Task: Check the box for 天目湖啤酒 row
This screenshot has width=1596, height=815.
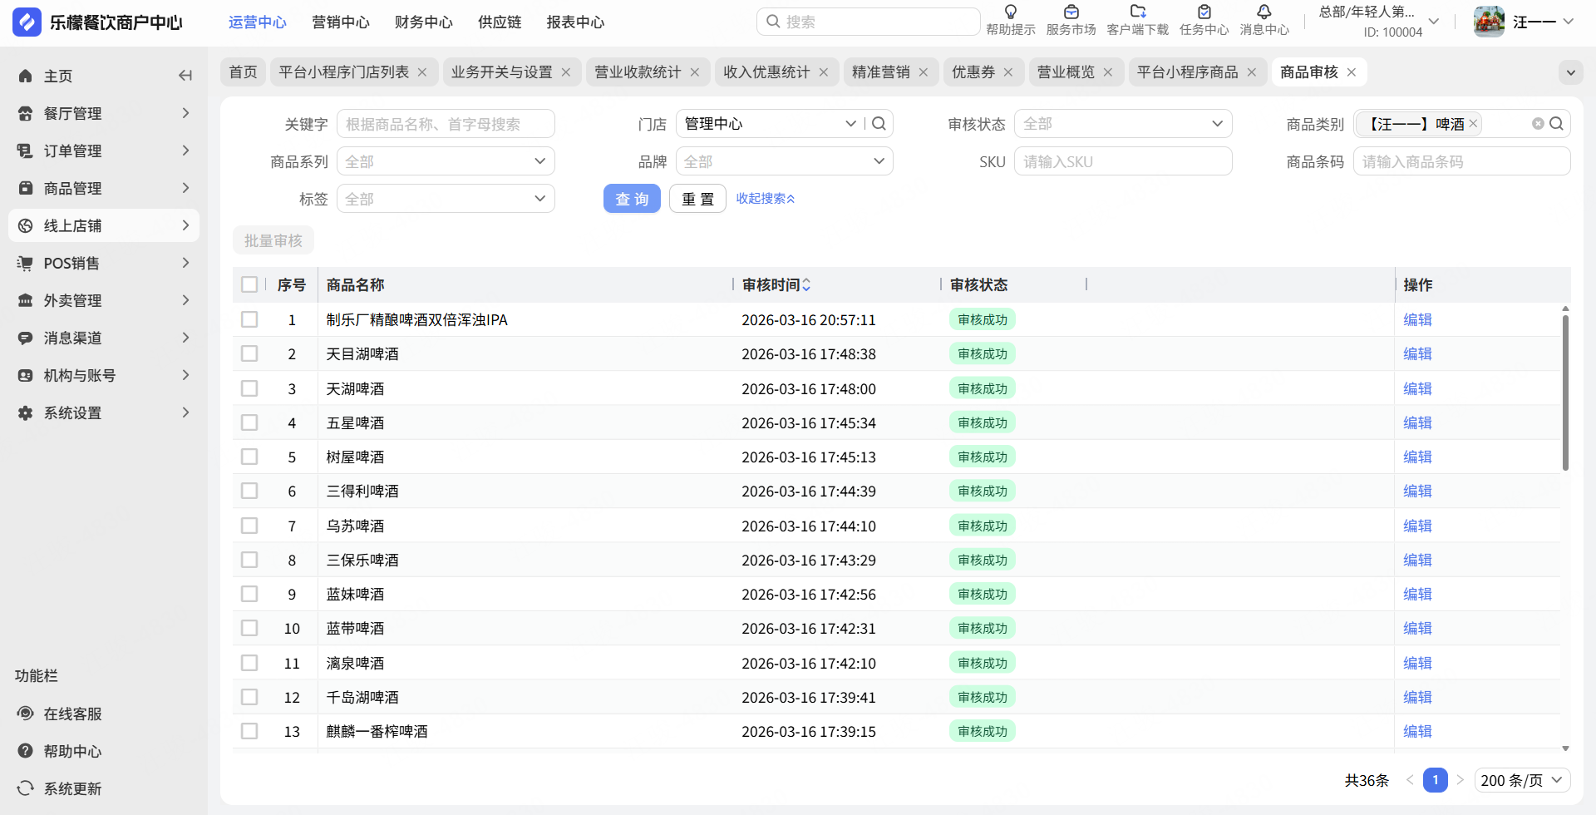Action: [249, 354]
